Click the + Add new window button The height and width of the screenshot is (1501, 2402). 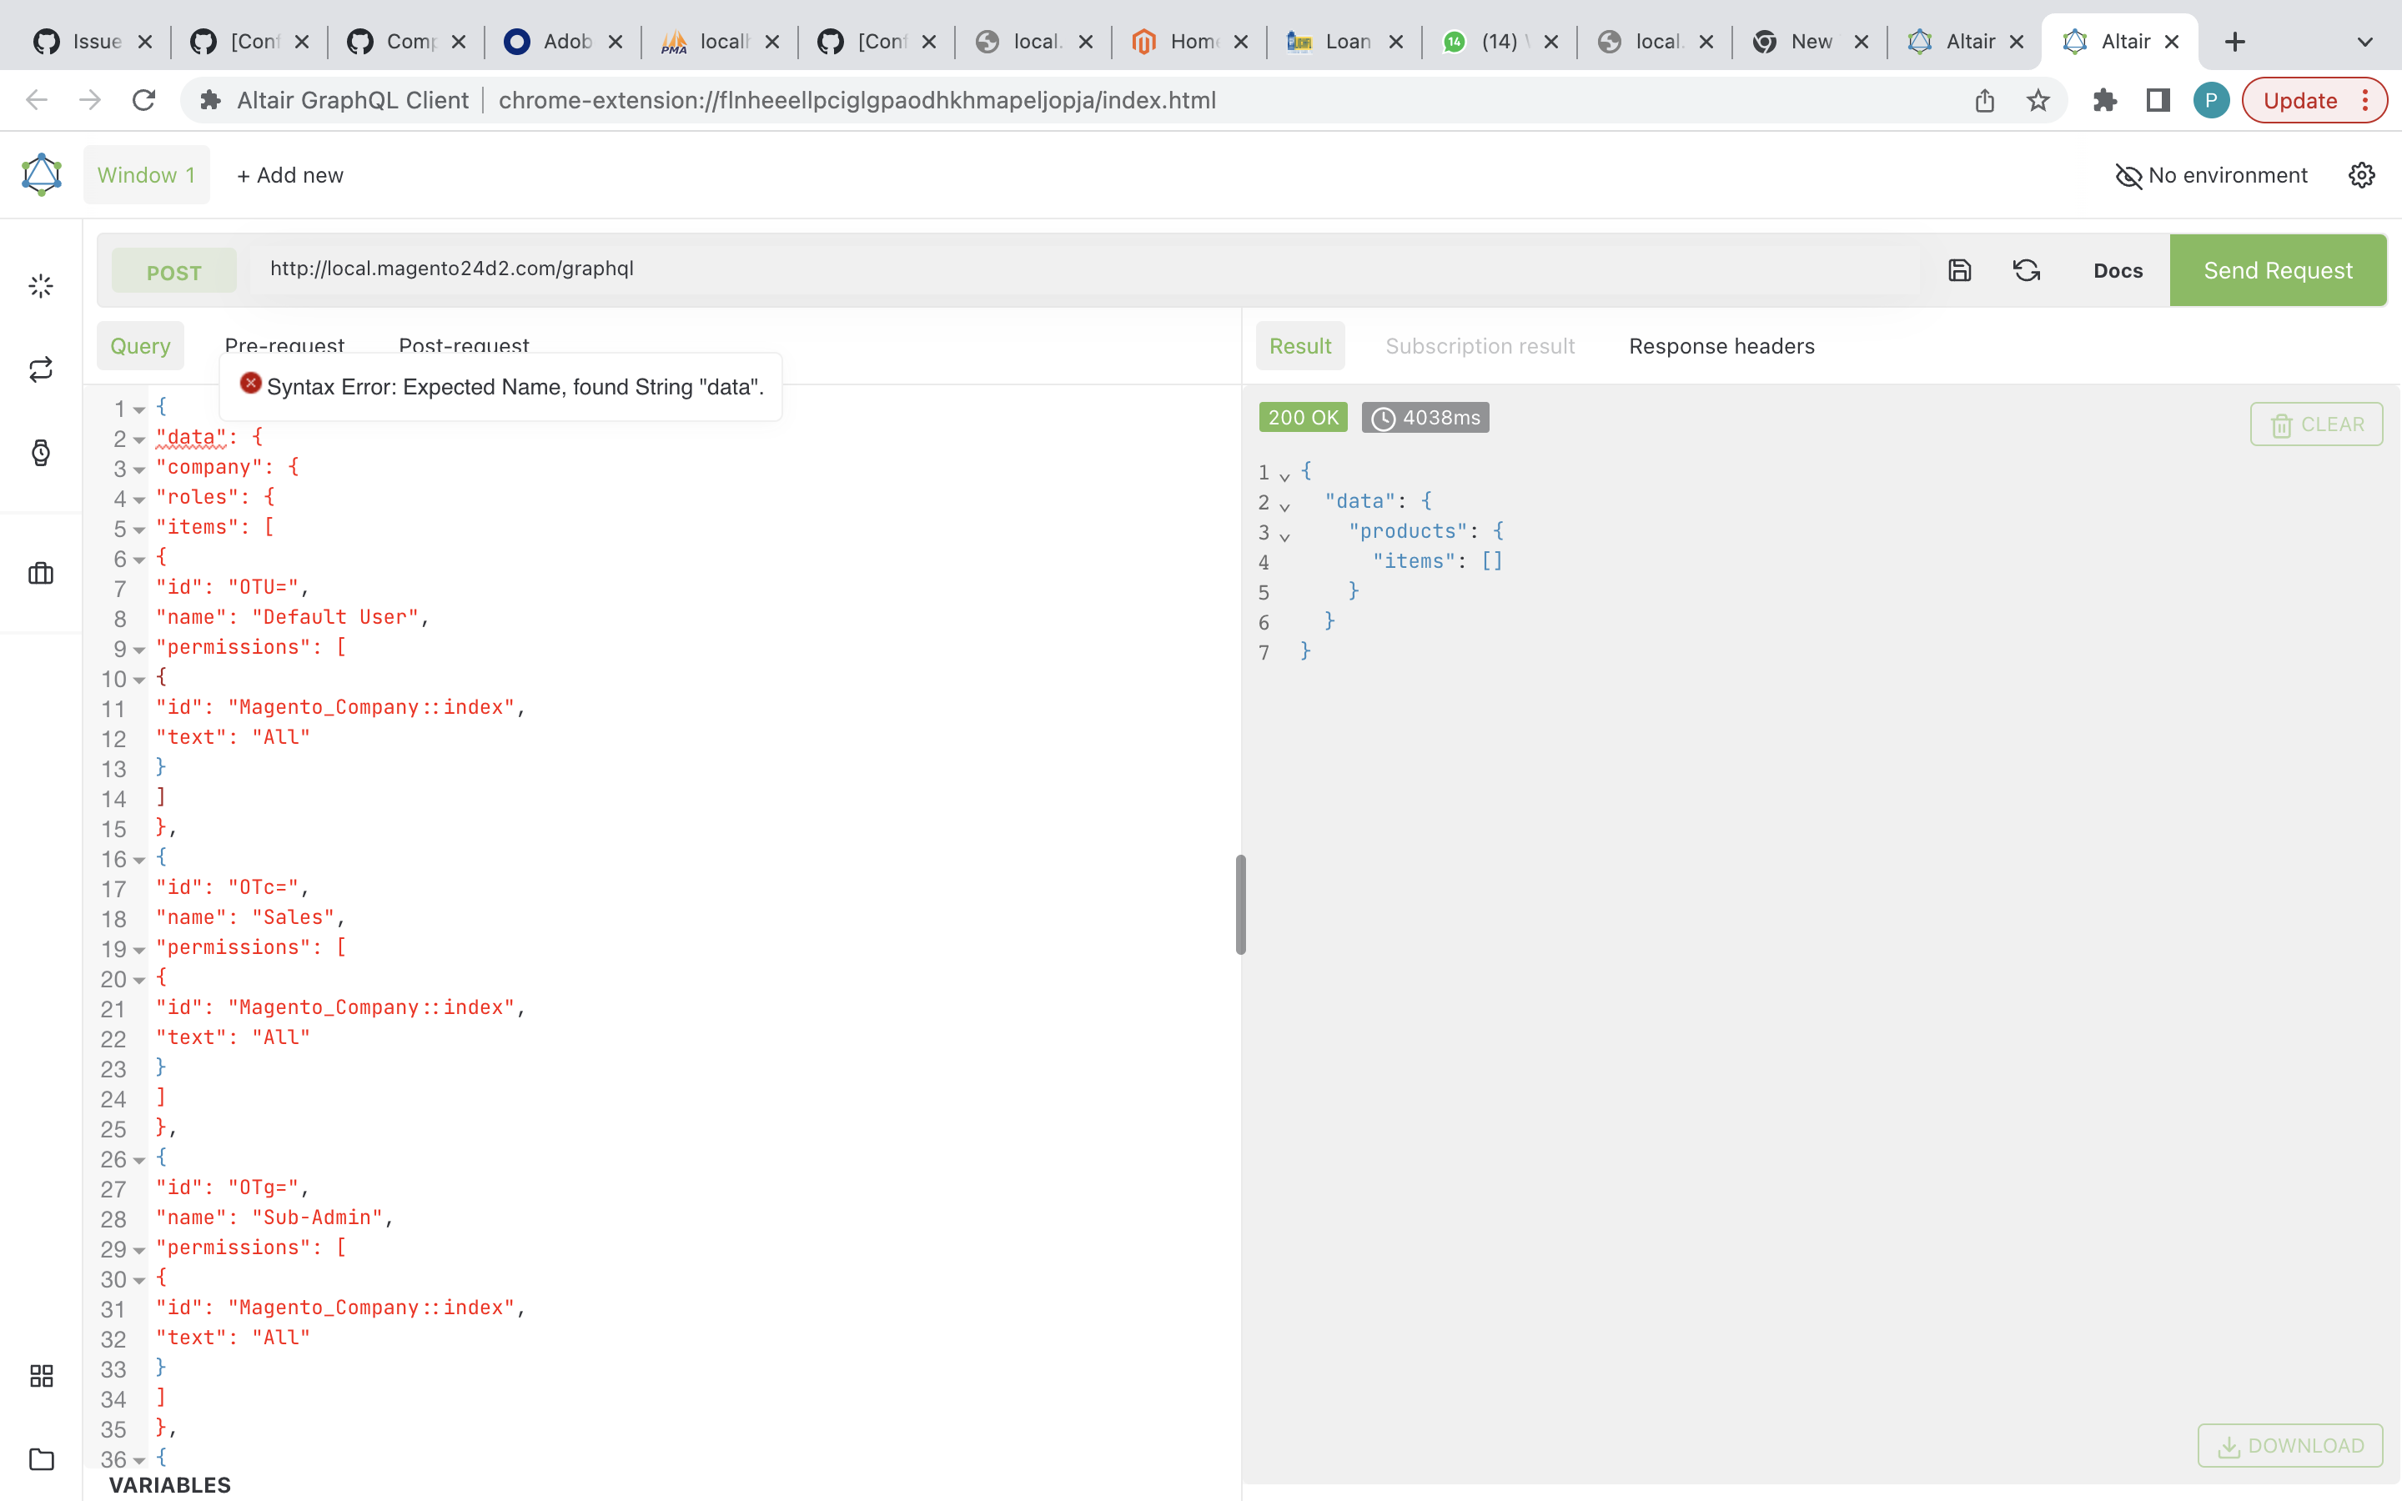[290, 175]
